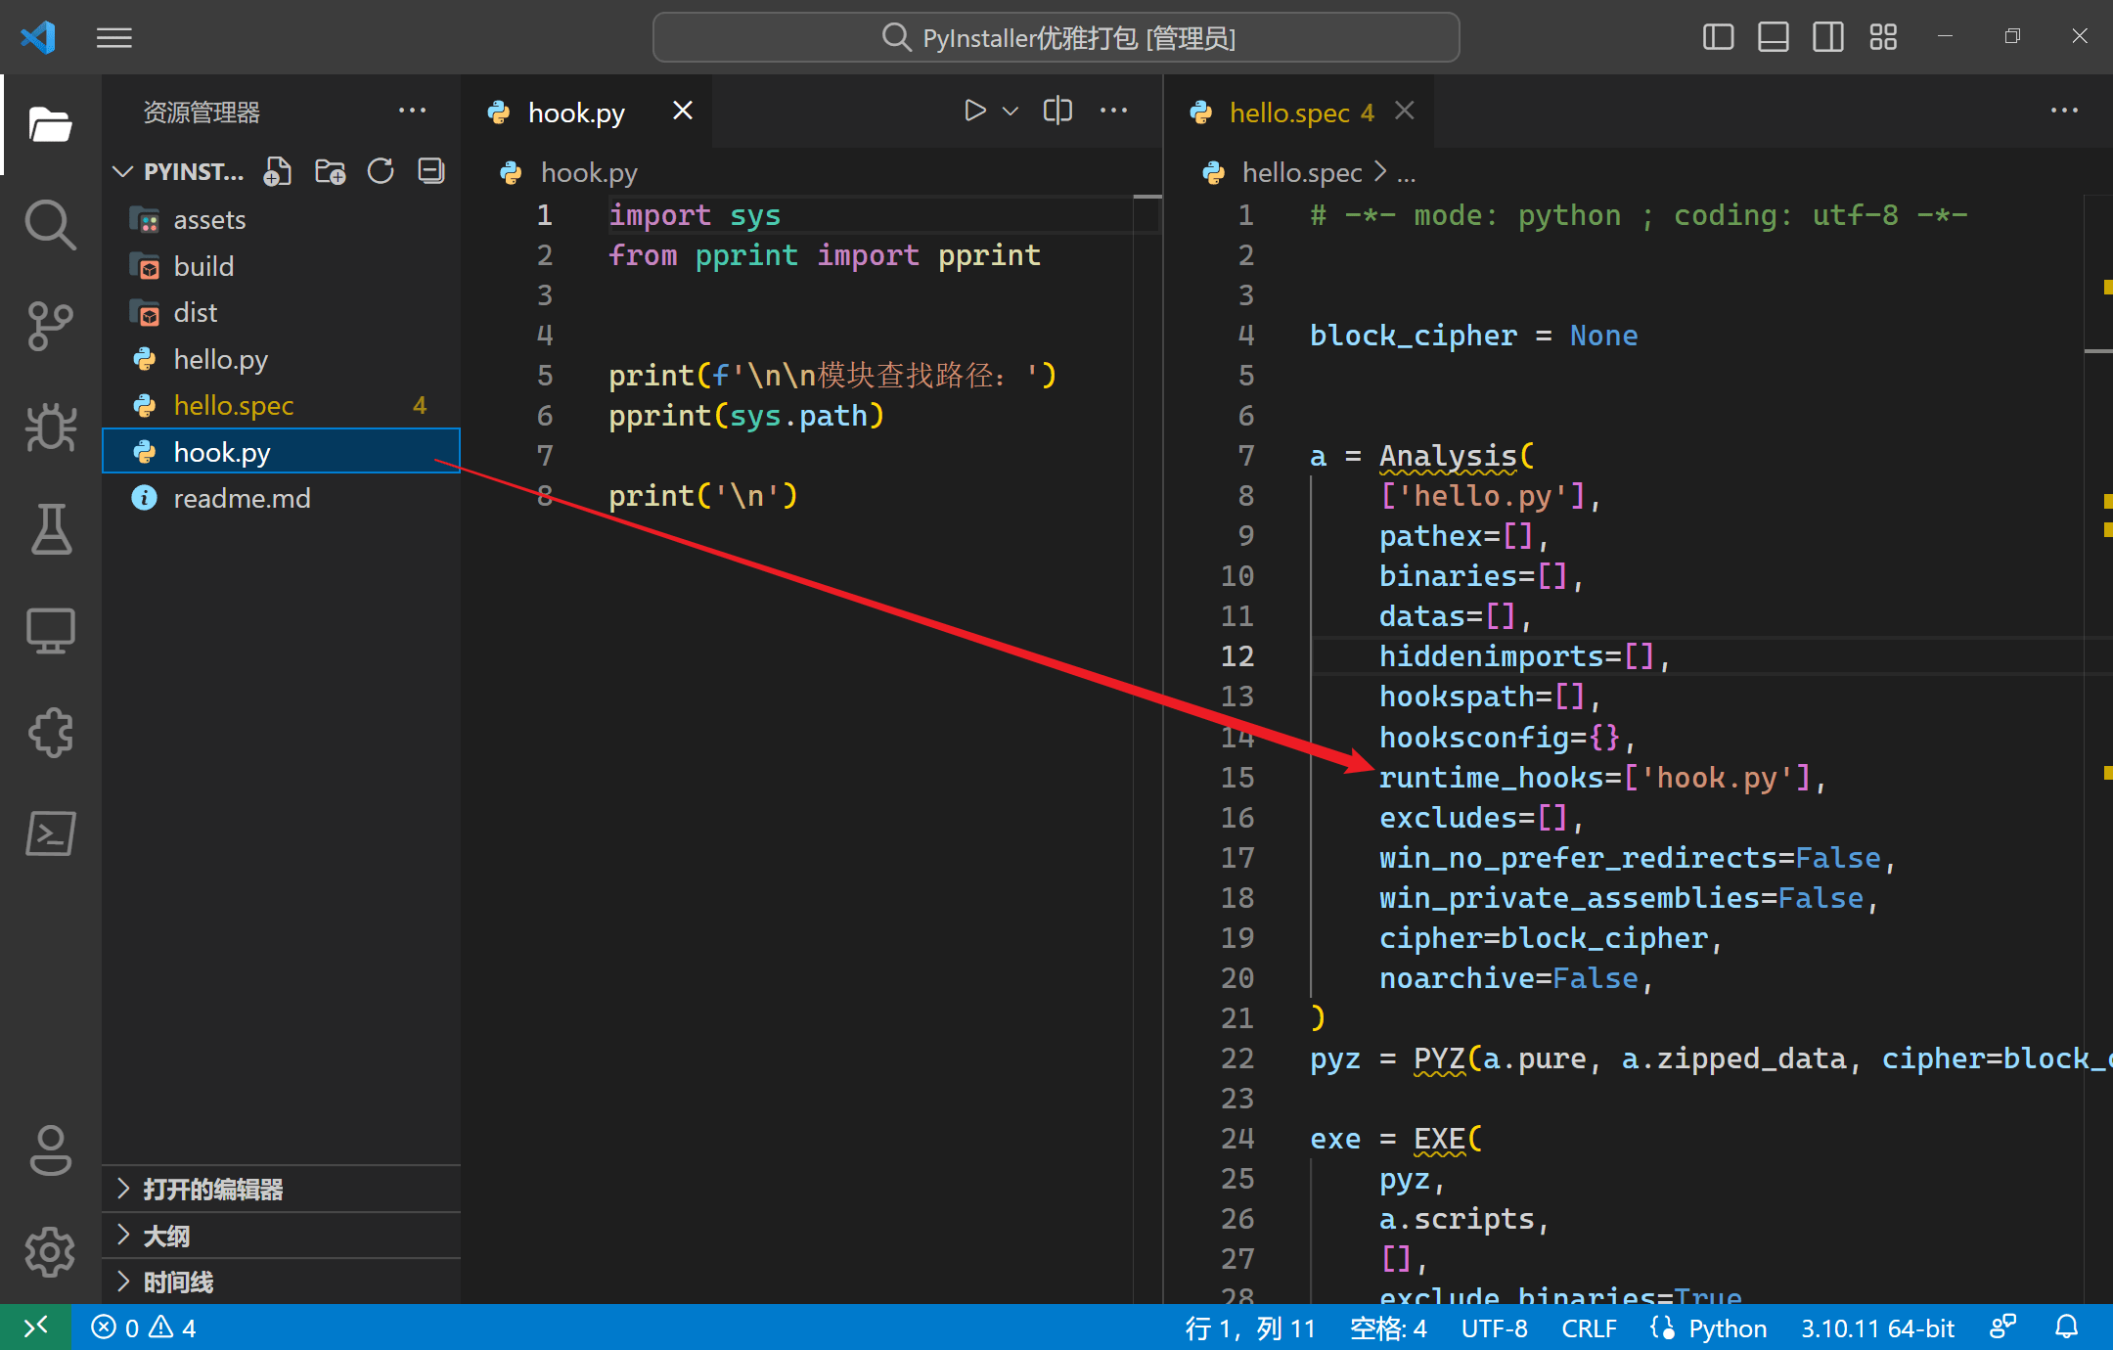Click the PyInstaller command center search box
The image size is (2113, 1350).
click(1056, 37)
